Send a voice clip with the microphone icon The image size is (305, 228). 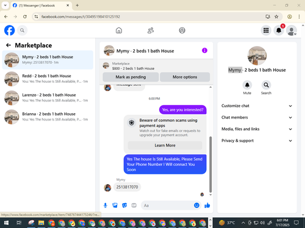point(106,206)
